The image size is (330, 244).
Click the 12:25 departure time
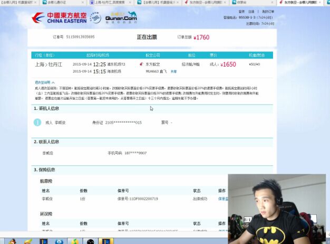pos(99,64)
